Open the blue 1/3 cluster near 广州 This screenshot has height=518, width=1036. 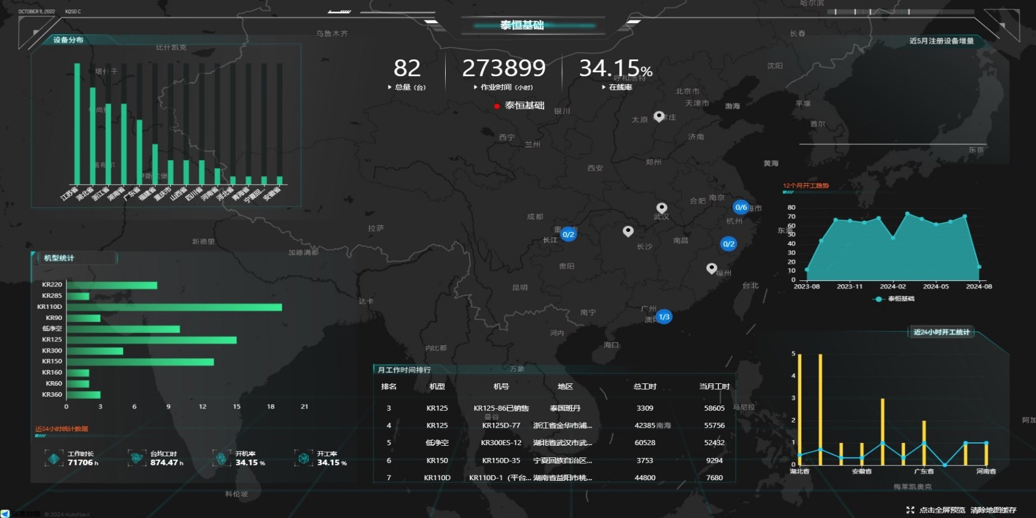(664, 317)
